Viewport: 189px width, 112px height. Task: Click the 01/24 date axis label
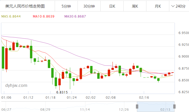pyautogui.click(x=72, y=97)
